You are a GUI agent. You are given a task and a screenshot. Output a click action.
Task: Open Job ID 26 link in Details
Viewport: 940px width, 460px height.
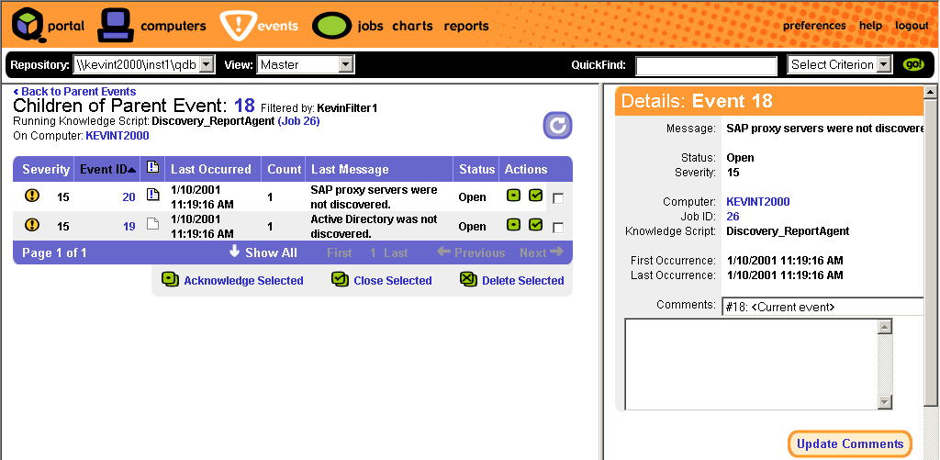pyautogui.click(x=733, y=217)
